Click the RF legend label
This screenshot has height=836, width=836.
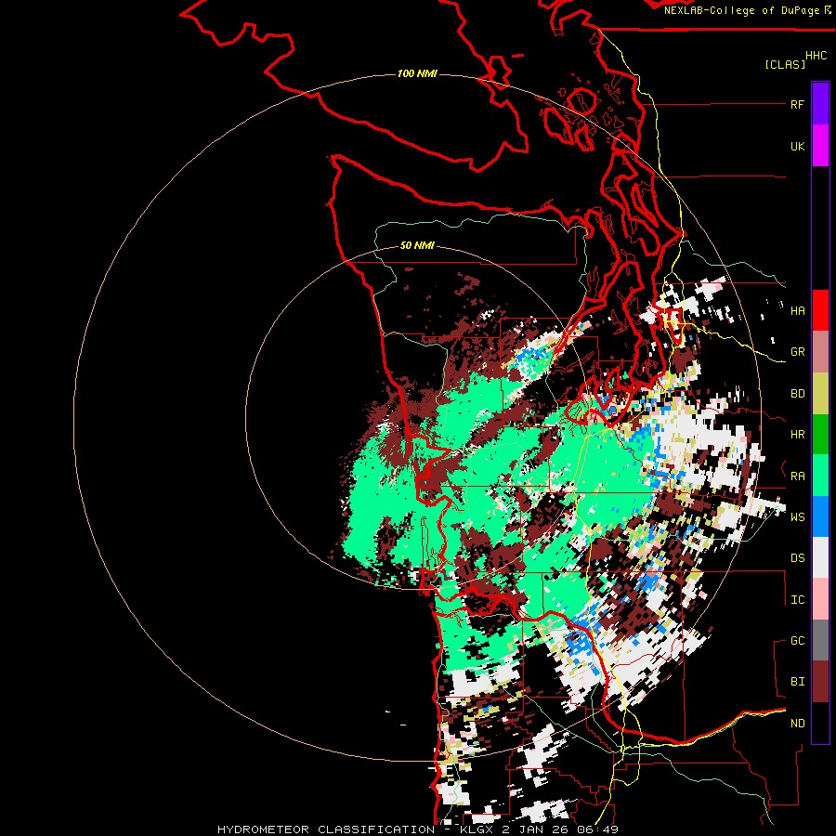pos(797,104)
